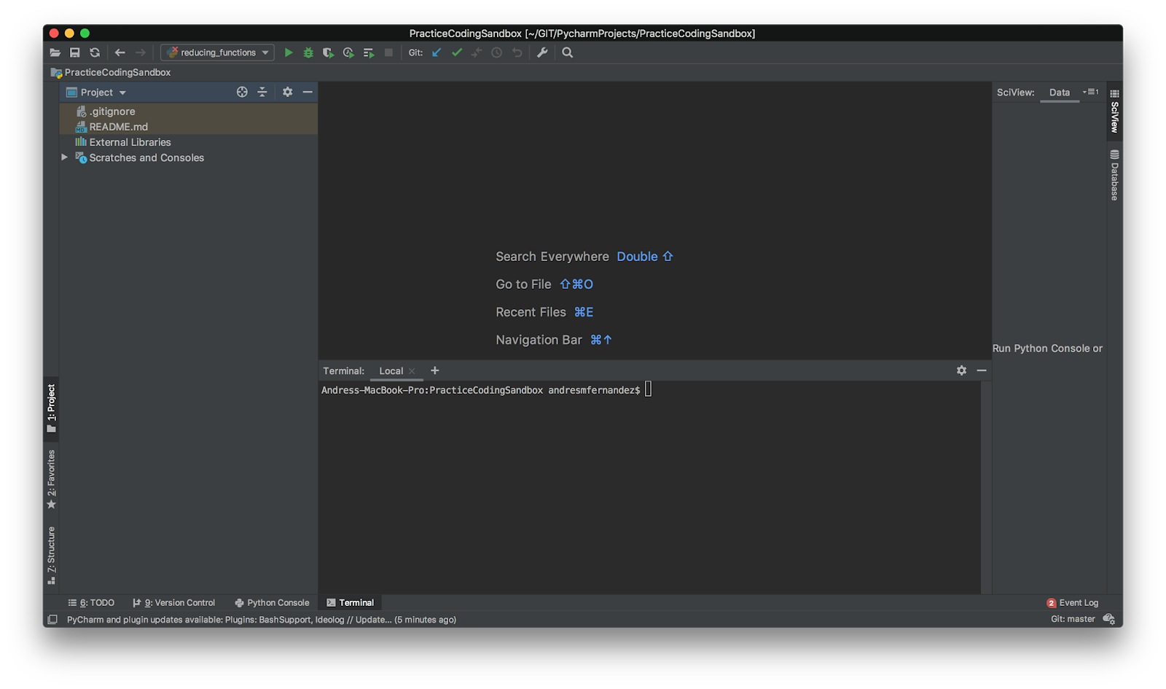Screen dimensions: 1166x689
Task: Start the debugger with the bug icon
Action: pyautogui.click(x=308, y=52)
